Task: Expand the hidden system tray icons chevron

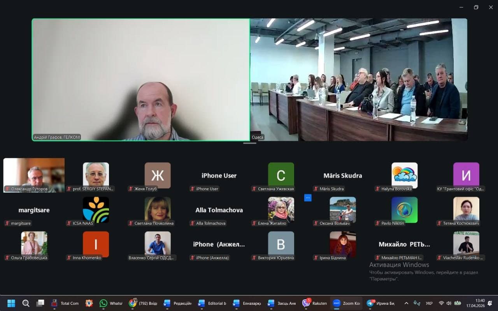Action: 407,303
